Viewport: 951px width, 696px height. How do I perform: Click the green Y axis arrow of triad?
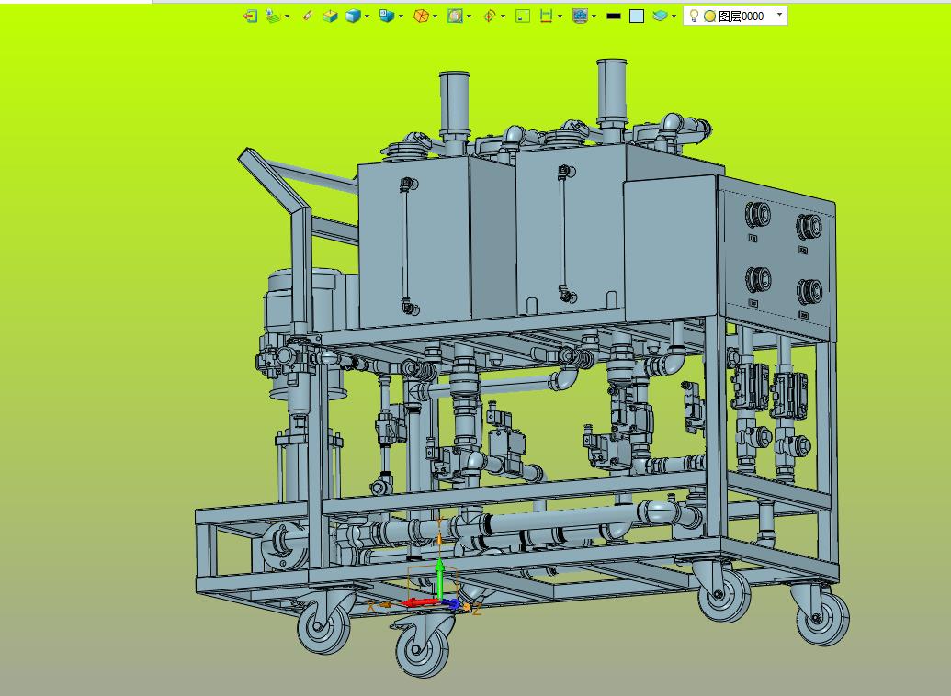440,579
